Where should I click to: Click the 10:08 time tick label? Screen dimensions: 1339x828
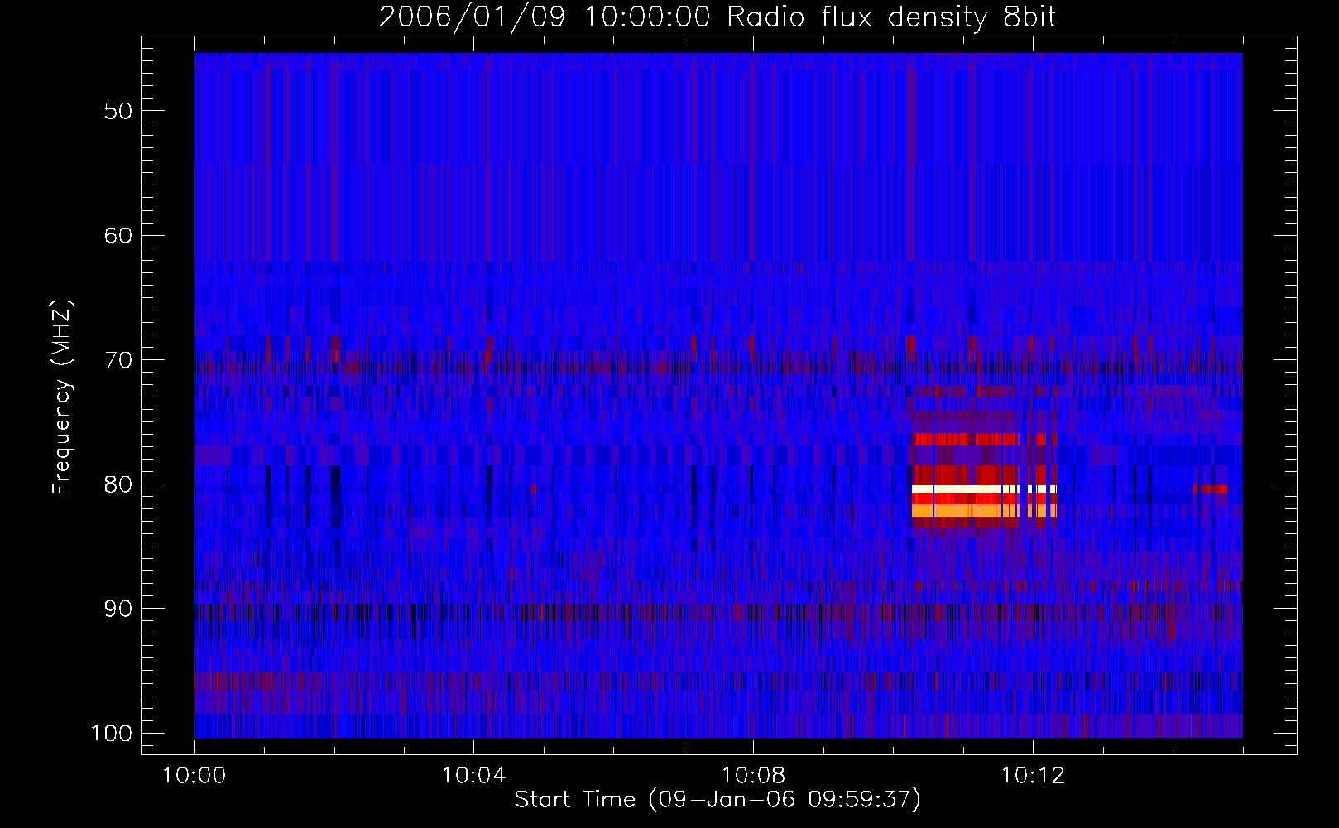pyautogui.click(x=753, y=776)
